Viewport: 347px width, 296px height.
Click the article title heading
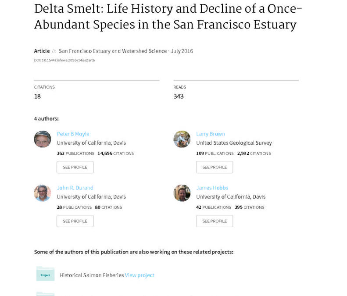pyautogui.click(x=168, y=17)
